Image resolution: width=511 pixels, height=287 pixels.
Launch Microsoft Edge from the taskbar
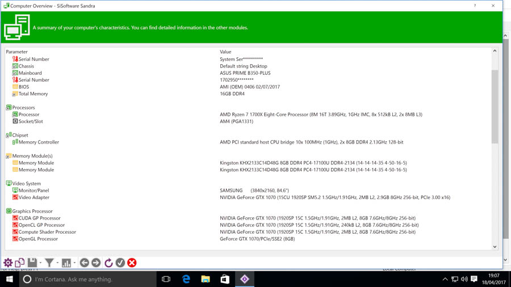[186, 279]
